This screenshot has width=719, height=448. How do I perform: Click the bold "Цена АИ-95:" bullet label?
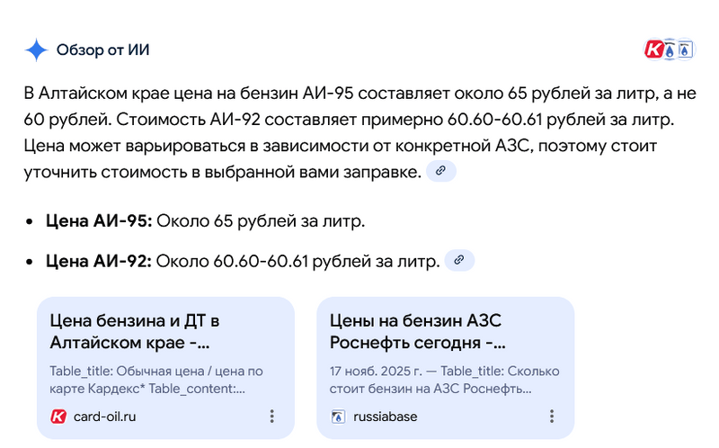coord(99,220)
